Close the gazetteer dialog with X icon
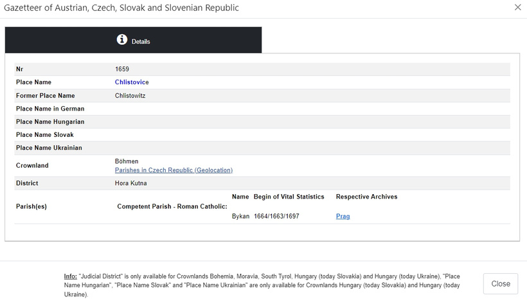This screenshot has height=304, width=527. pos(517,8)
